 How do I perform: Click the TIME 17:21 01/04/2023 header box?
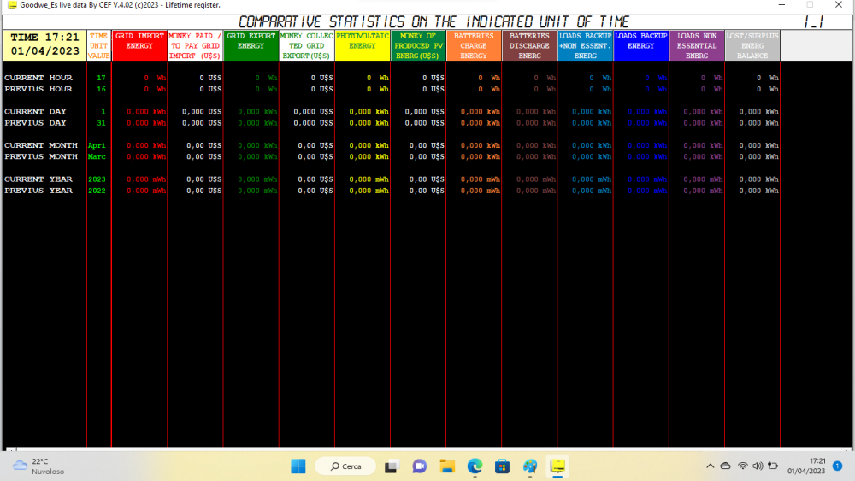(44, 44)
